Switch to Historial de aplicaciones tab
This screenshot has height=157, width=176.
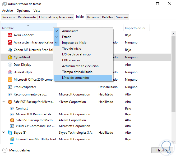click(x=56, y=17)
